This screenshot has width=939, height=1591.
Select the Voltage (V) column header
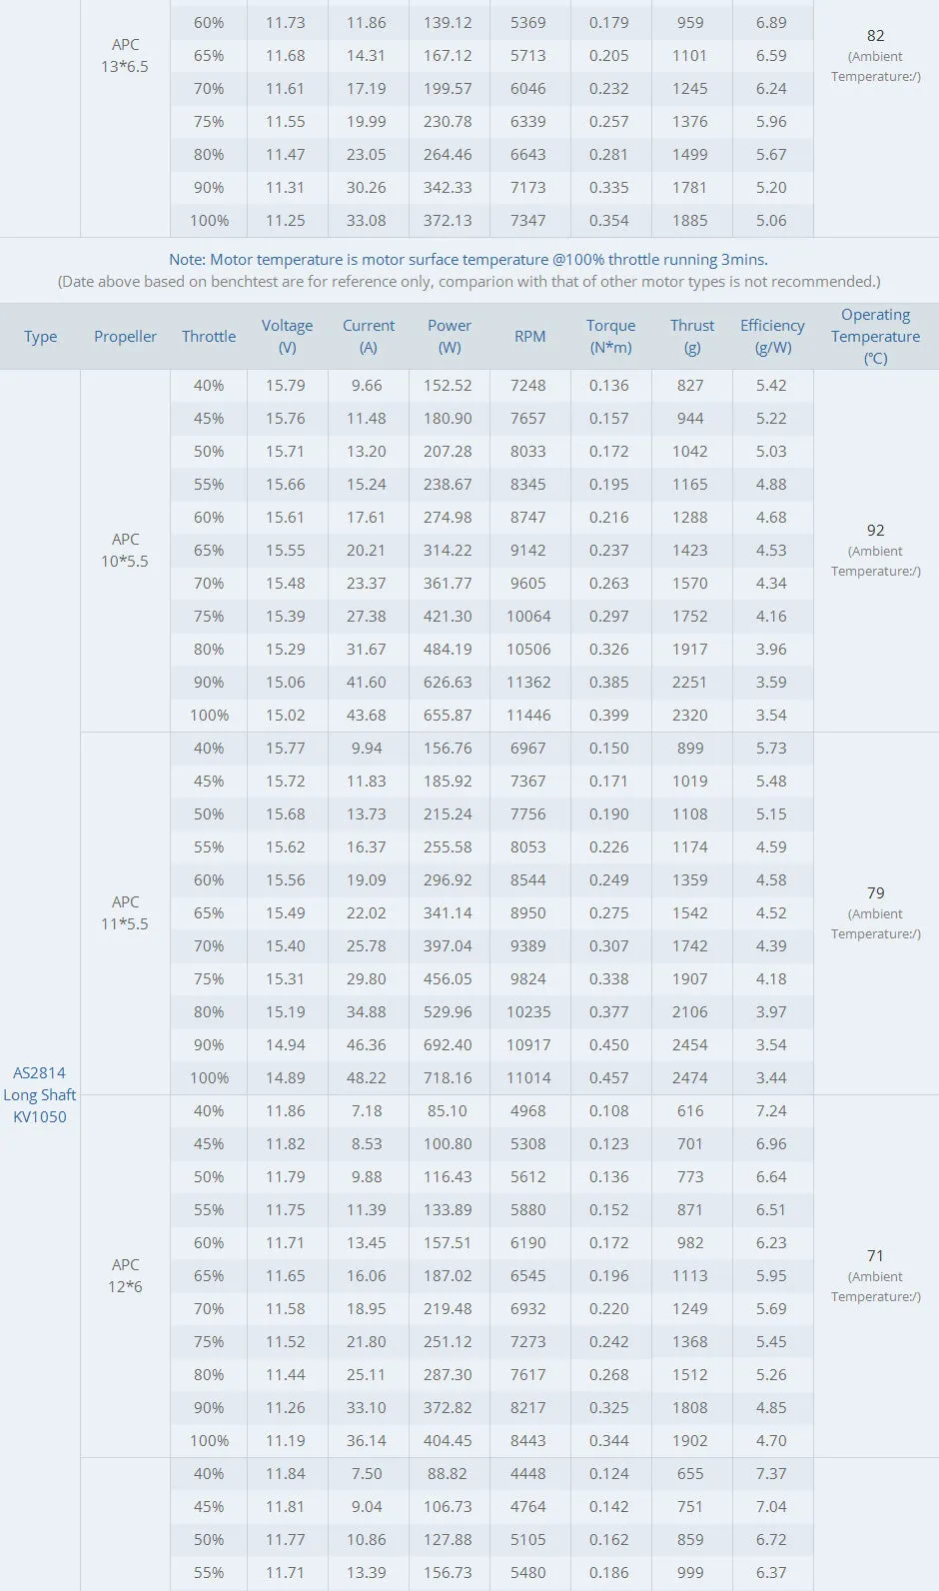click(287, 337)
